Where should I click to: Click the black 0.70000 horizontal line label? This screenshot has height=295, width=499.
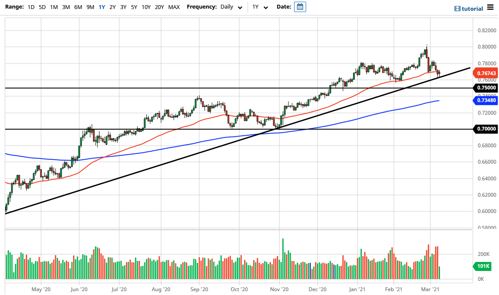point(486,129)
